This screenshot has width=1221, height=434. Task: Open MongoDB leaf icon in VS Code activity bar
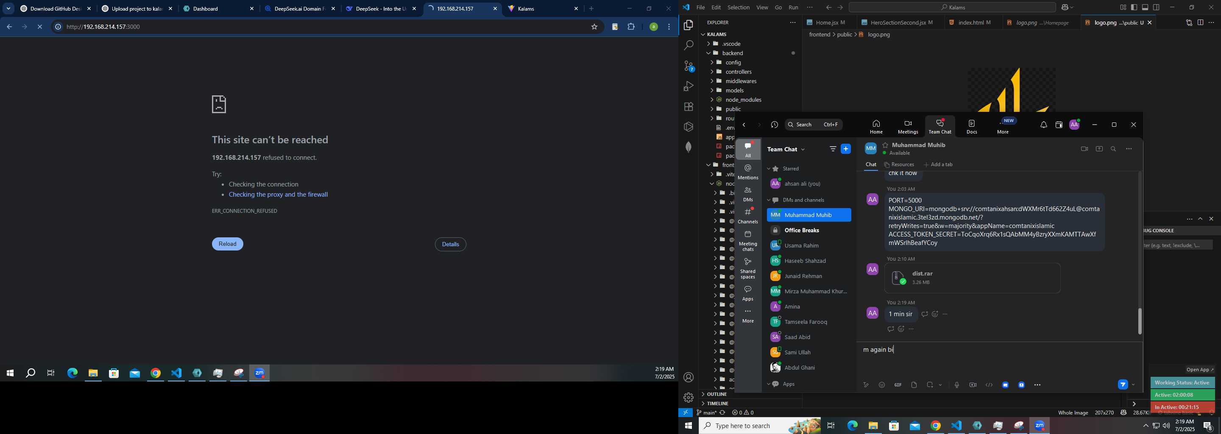coord(689,147)
